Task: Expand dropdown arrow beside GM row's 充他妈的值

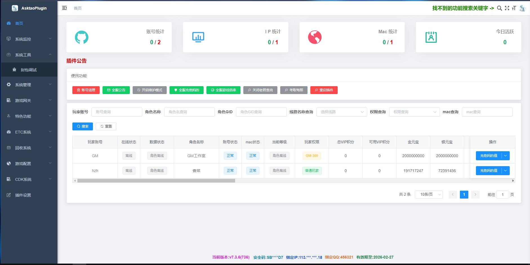Action: (505, 156)
